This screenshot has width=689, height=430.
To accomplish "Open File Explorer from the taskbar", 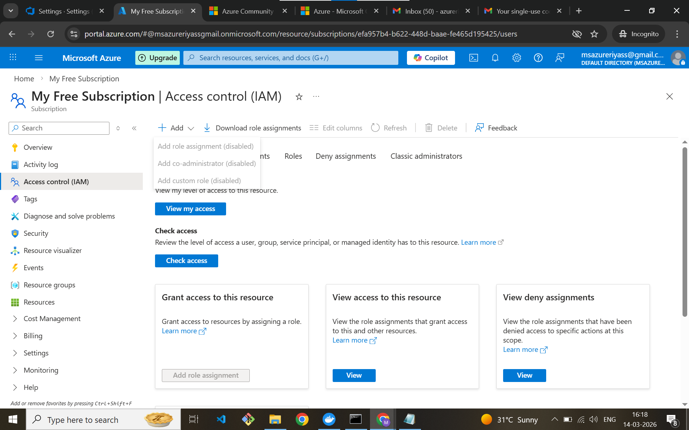I will pos(275,419).
